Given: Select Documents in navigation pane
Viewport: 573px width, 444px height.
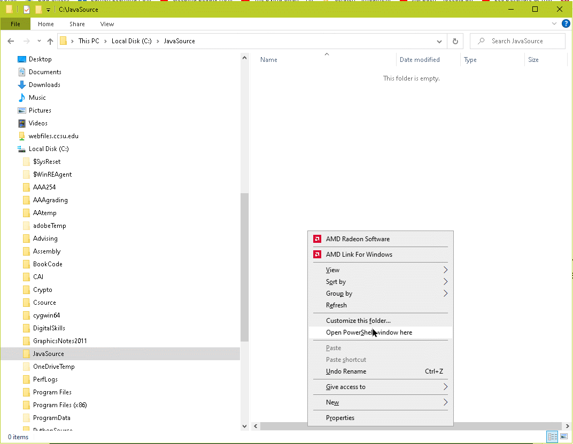Looking at the screenshot, I should tap(45, 72).
